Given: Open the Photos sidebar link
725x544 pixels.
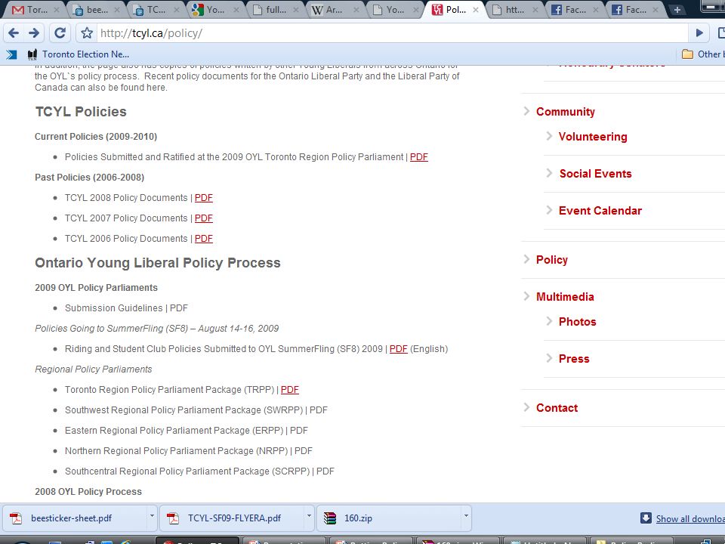Looking at the screenshot, I should 578,322.
